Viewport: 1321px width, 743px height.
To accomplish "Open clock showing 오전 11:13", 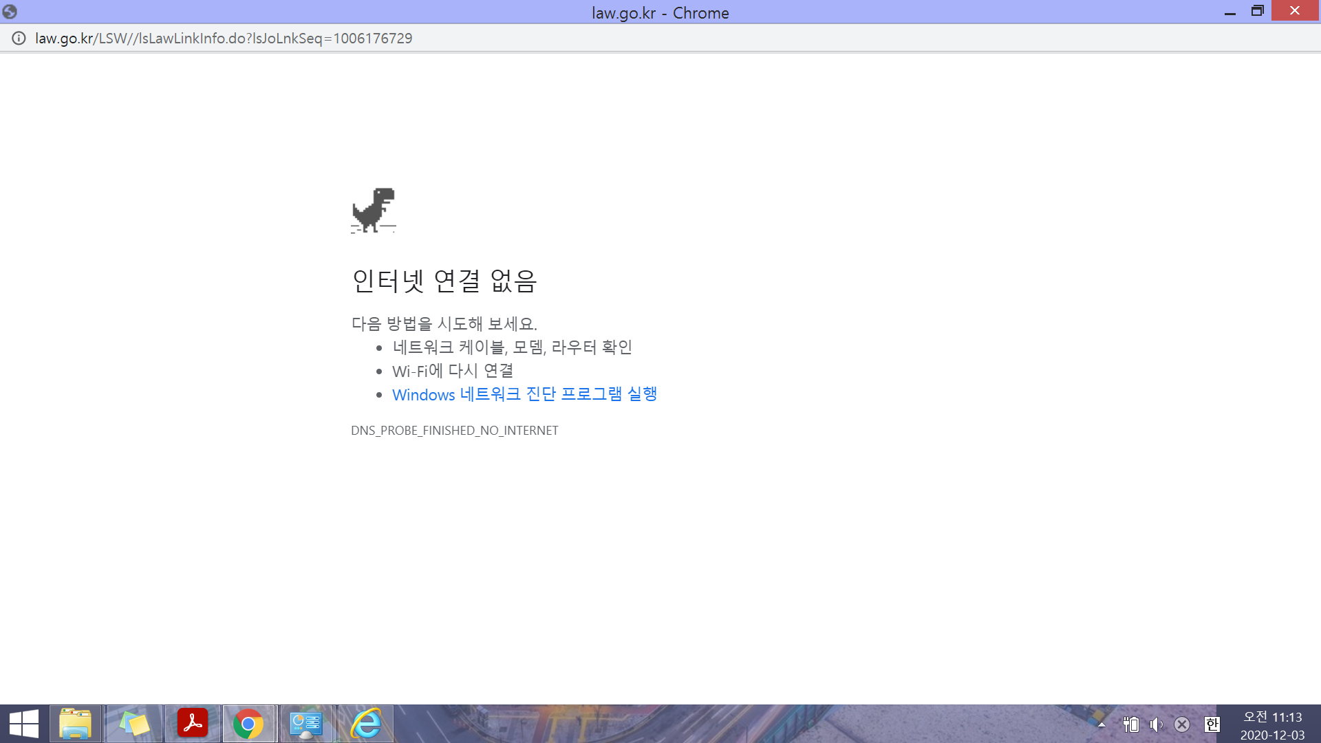I will (x=1272, y=726).
